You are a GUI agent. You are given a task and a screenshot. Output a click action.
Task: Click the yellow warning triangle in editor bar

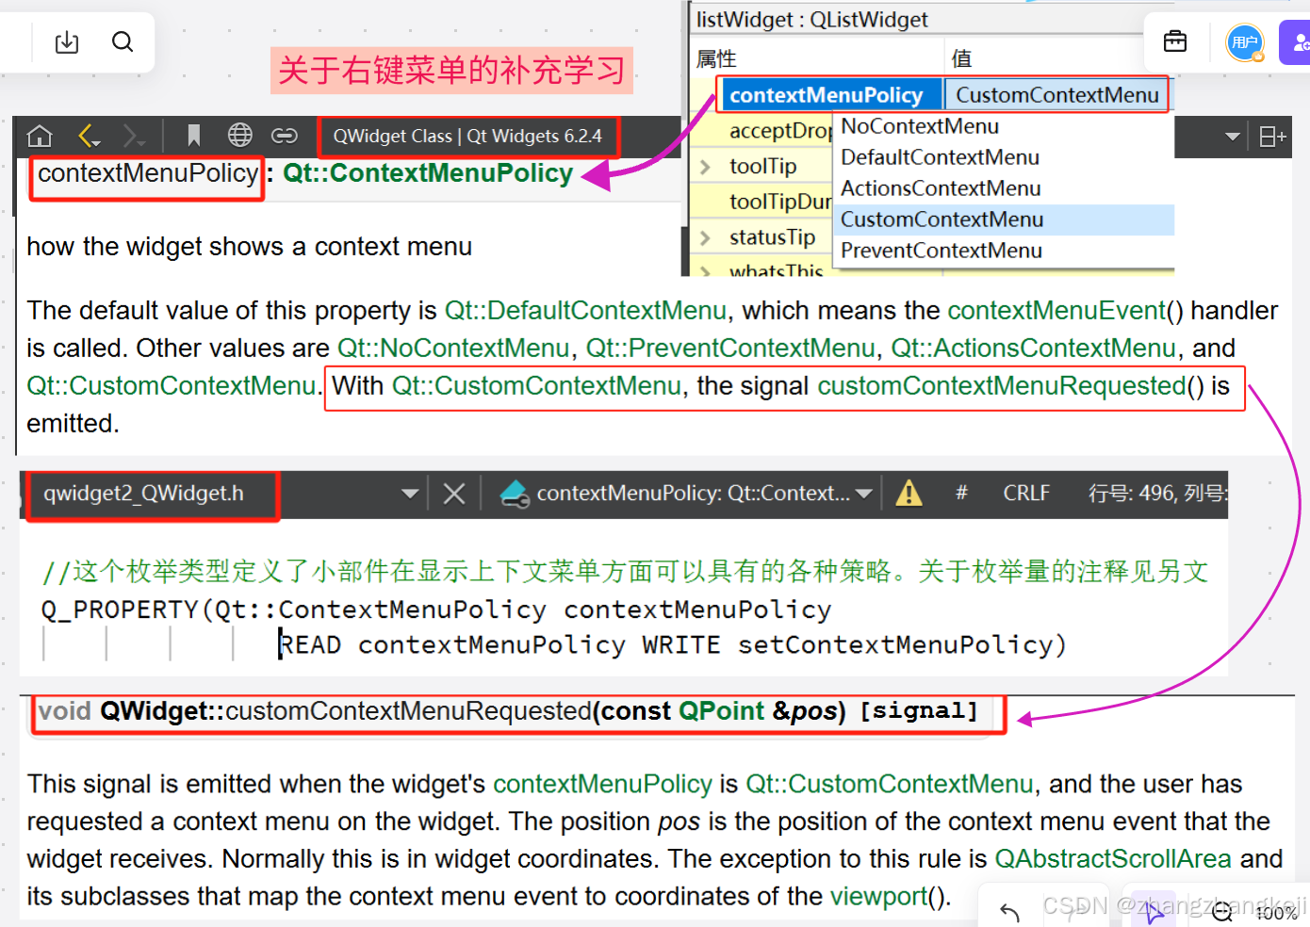[x=909, y=493]
